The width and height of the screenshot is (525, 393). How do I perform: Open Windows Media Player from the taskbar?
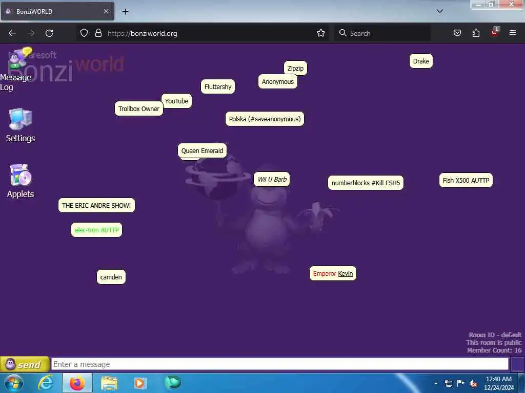140,383
